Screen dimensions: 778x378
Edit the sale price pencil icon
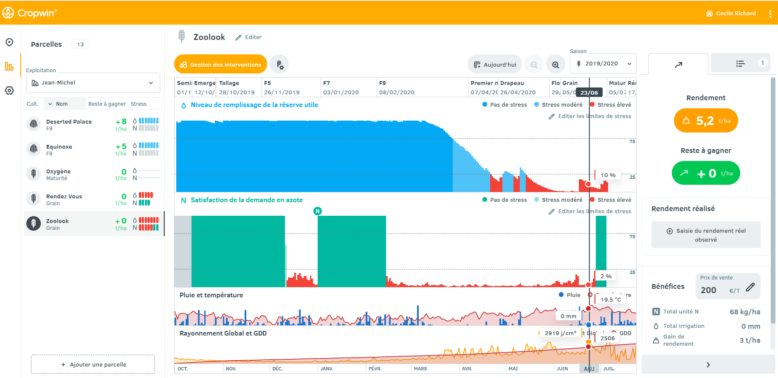(750, 287)
